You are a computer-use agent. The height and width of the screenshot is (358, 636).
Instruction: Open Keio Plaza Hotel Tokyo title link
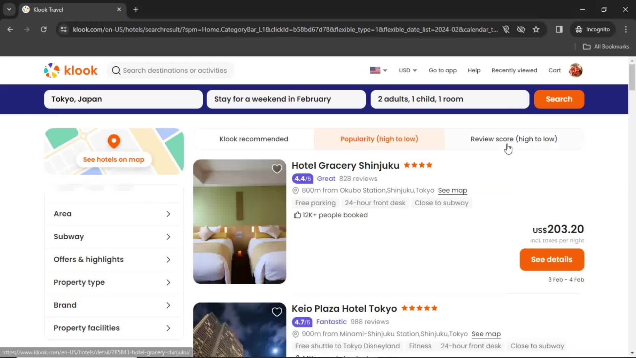point(344,309)
